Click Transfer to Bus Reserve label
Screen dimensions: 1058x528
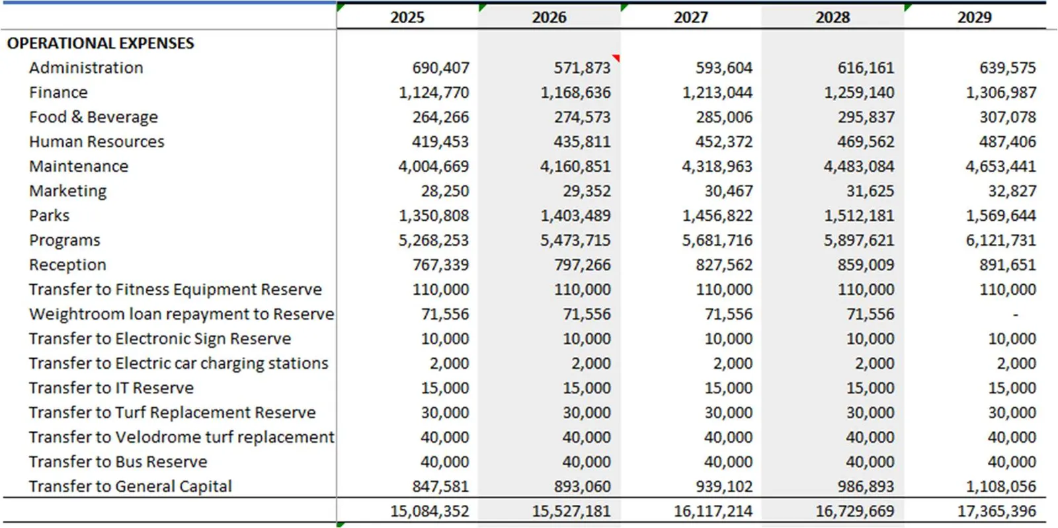[118, 462]
